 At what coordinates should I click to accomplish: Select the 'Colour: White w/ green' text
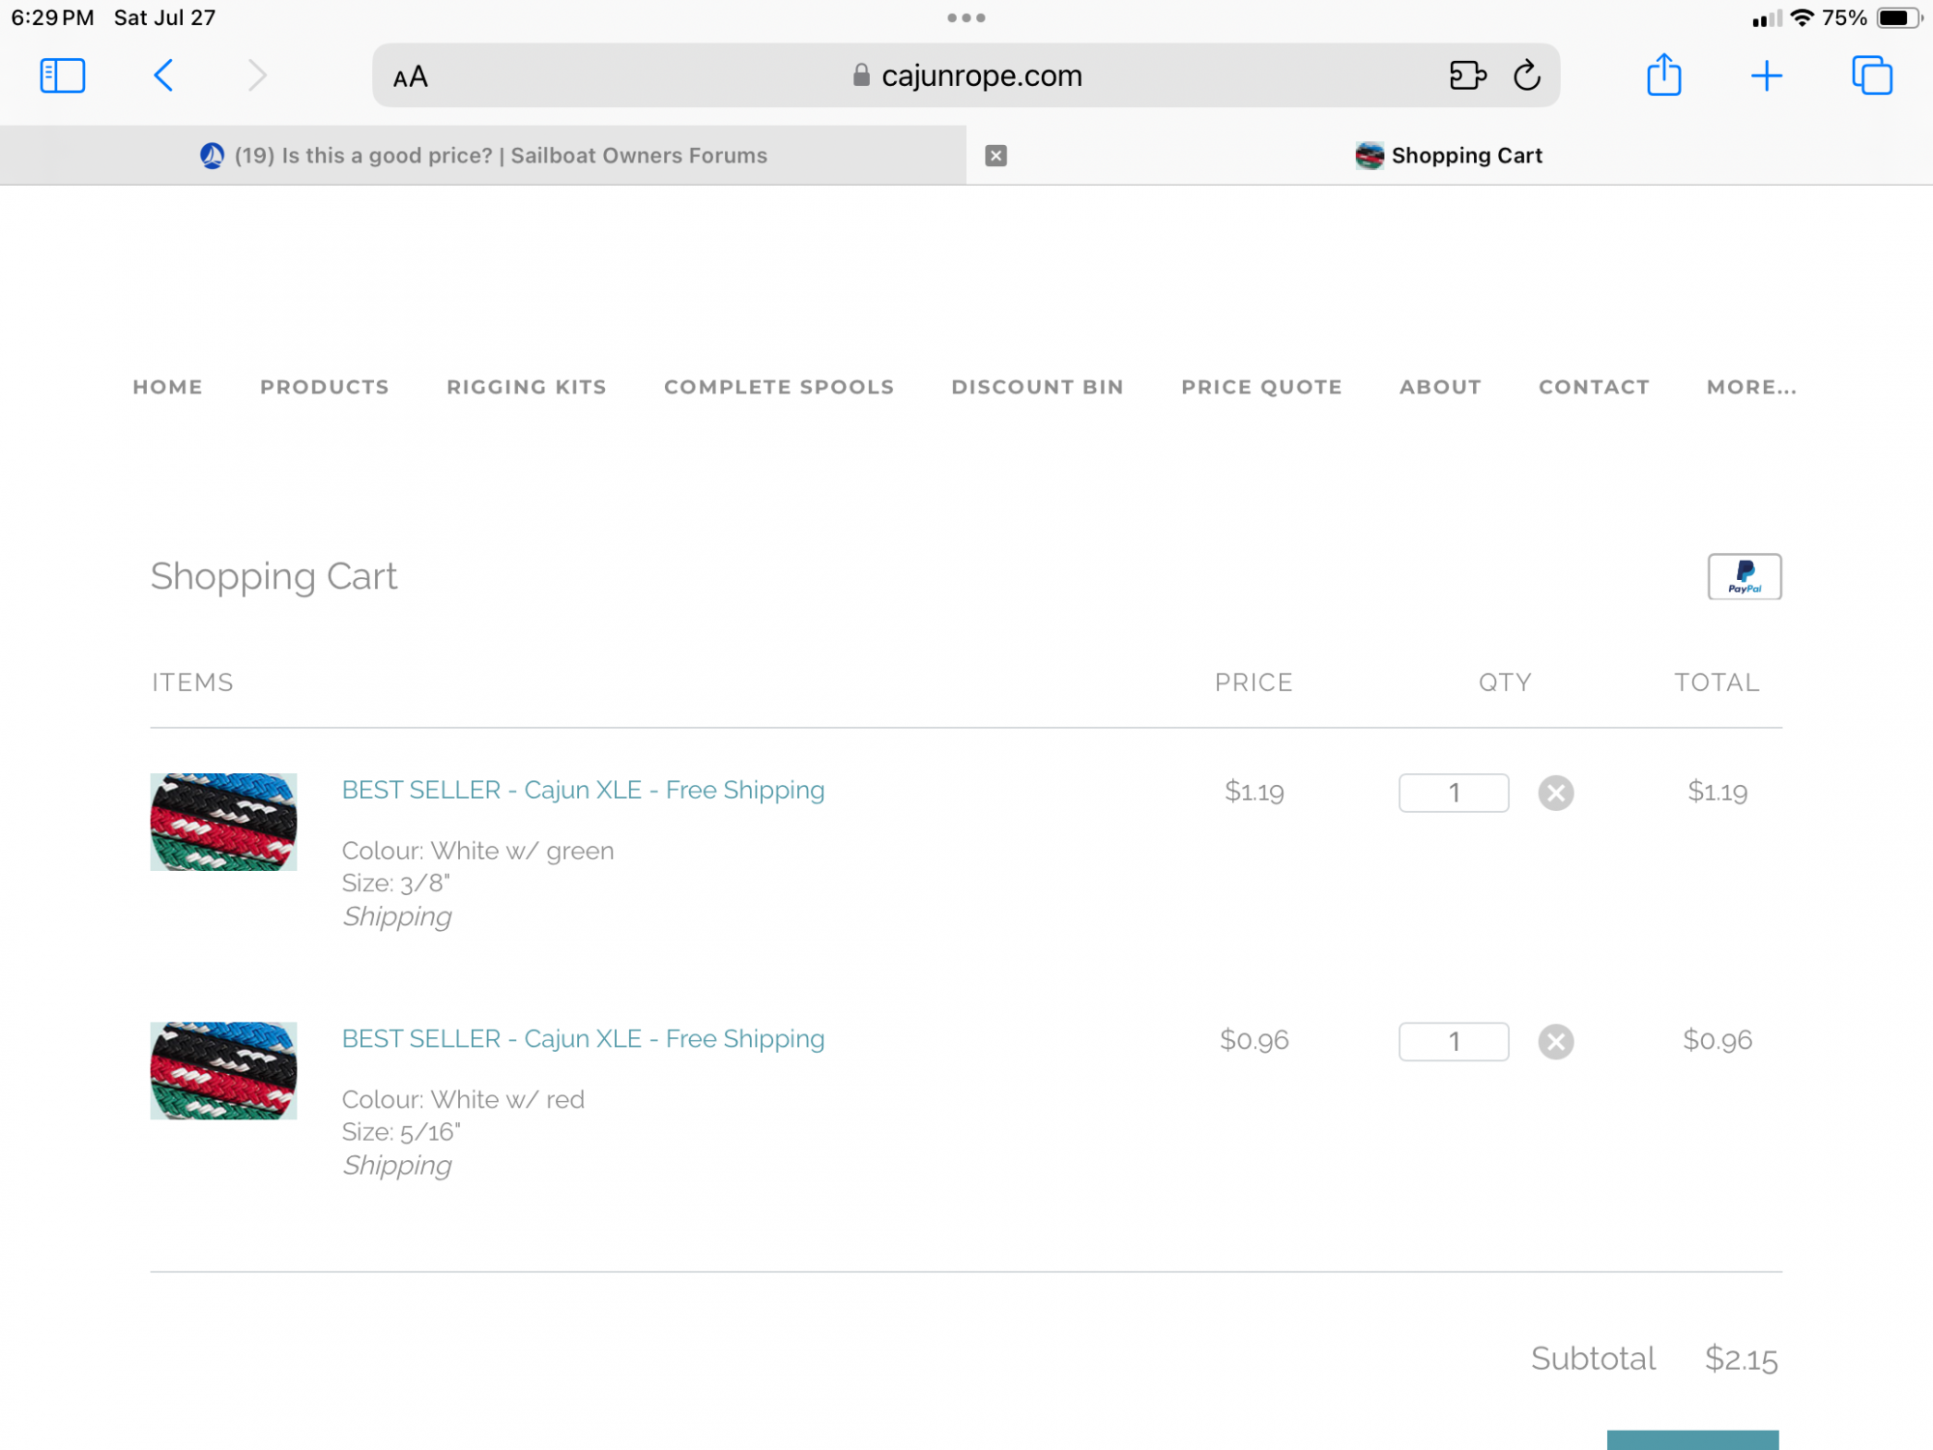[477, 851]
